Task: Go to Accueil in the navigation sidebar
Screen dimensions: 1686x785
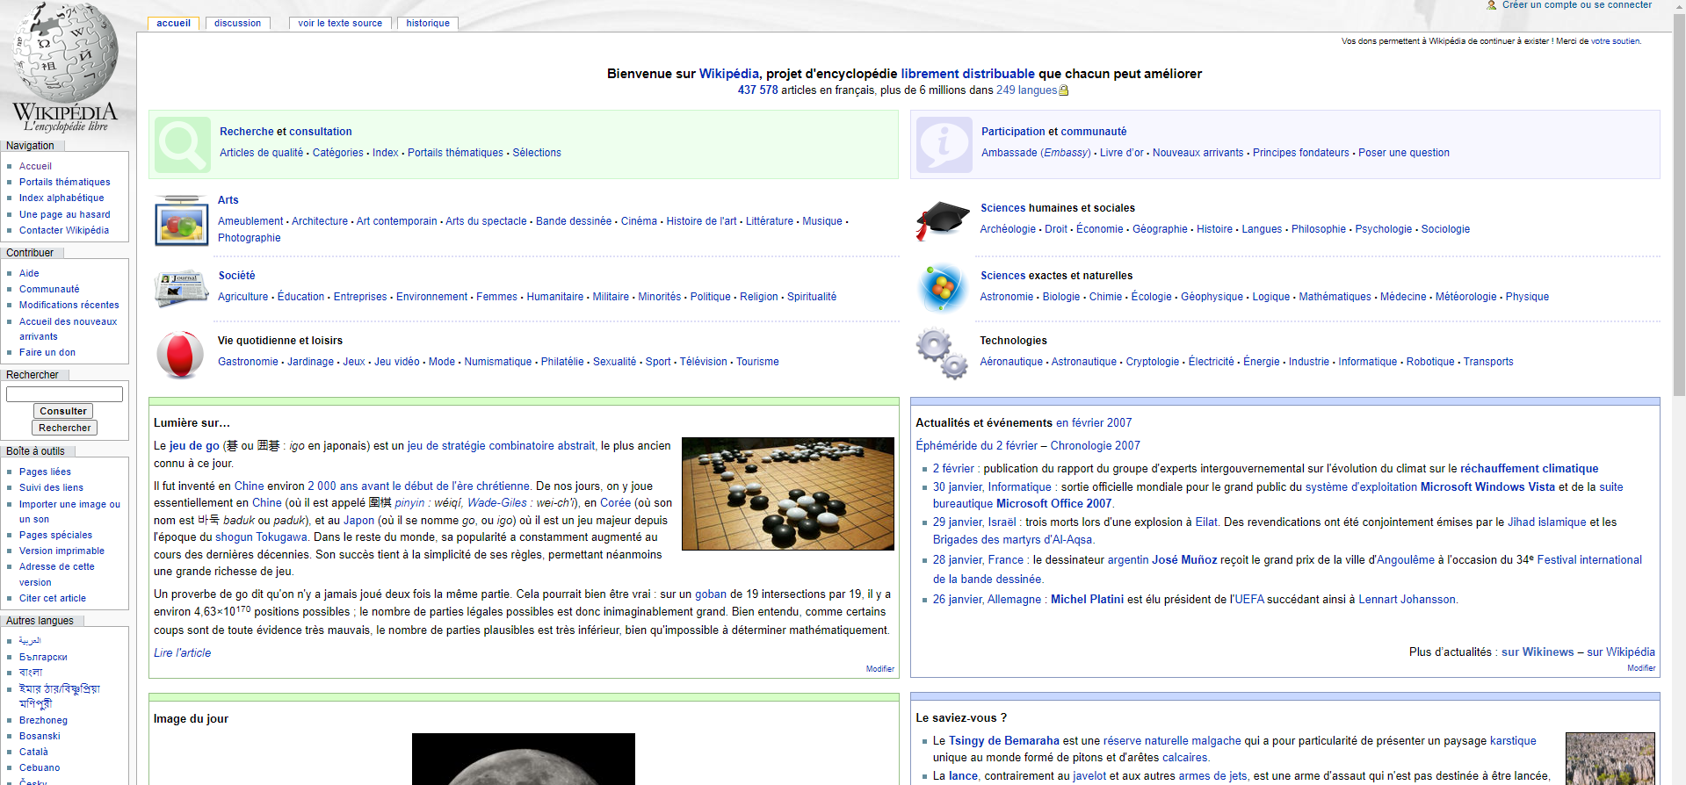Action: point(35,166)
